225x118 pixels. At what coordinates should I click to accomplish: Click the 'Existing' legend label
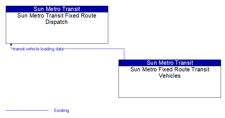click(62, 111)
